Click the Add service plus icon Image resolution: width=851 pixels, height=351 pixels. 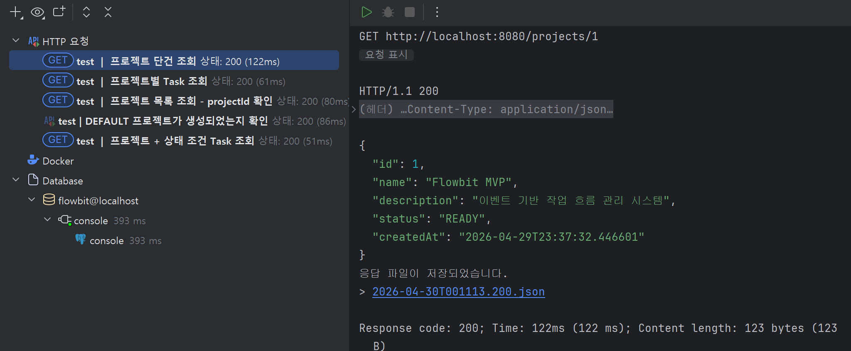click(16, 12)
